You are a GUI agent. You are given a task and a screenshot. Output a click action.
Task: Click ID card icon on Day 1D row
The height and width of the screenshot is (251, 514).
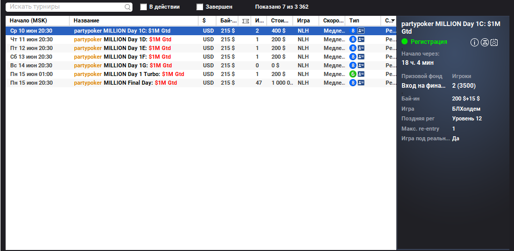point(361,39)
